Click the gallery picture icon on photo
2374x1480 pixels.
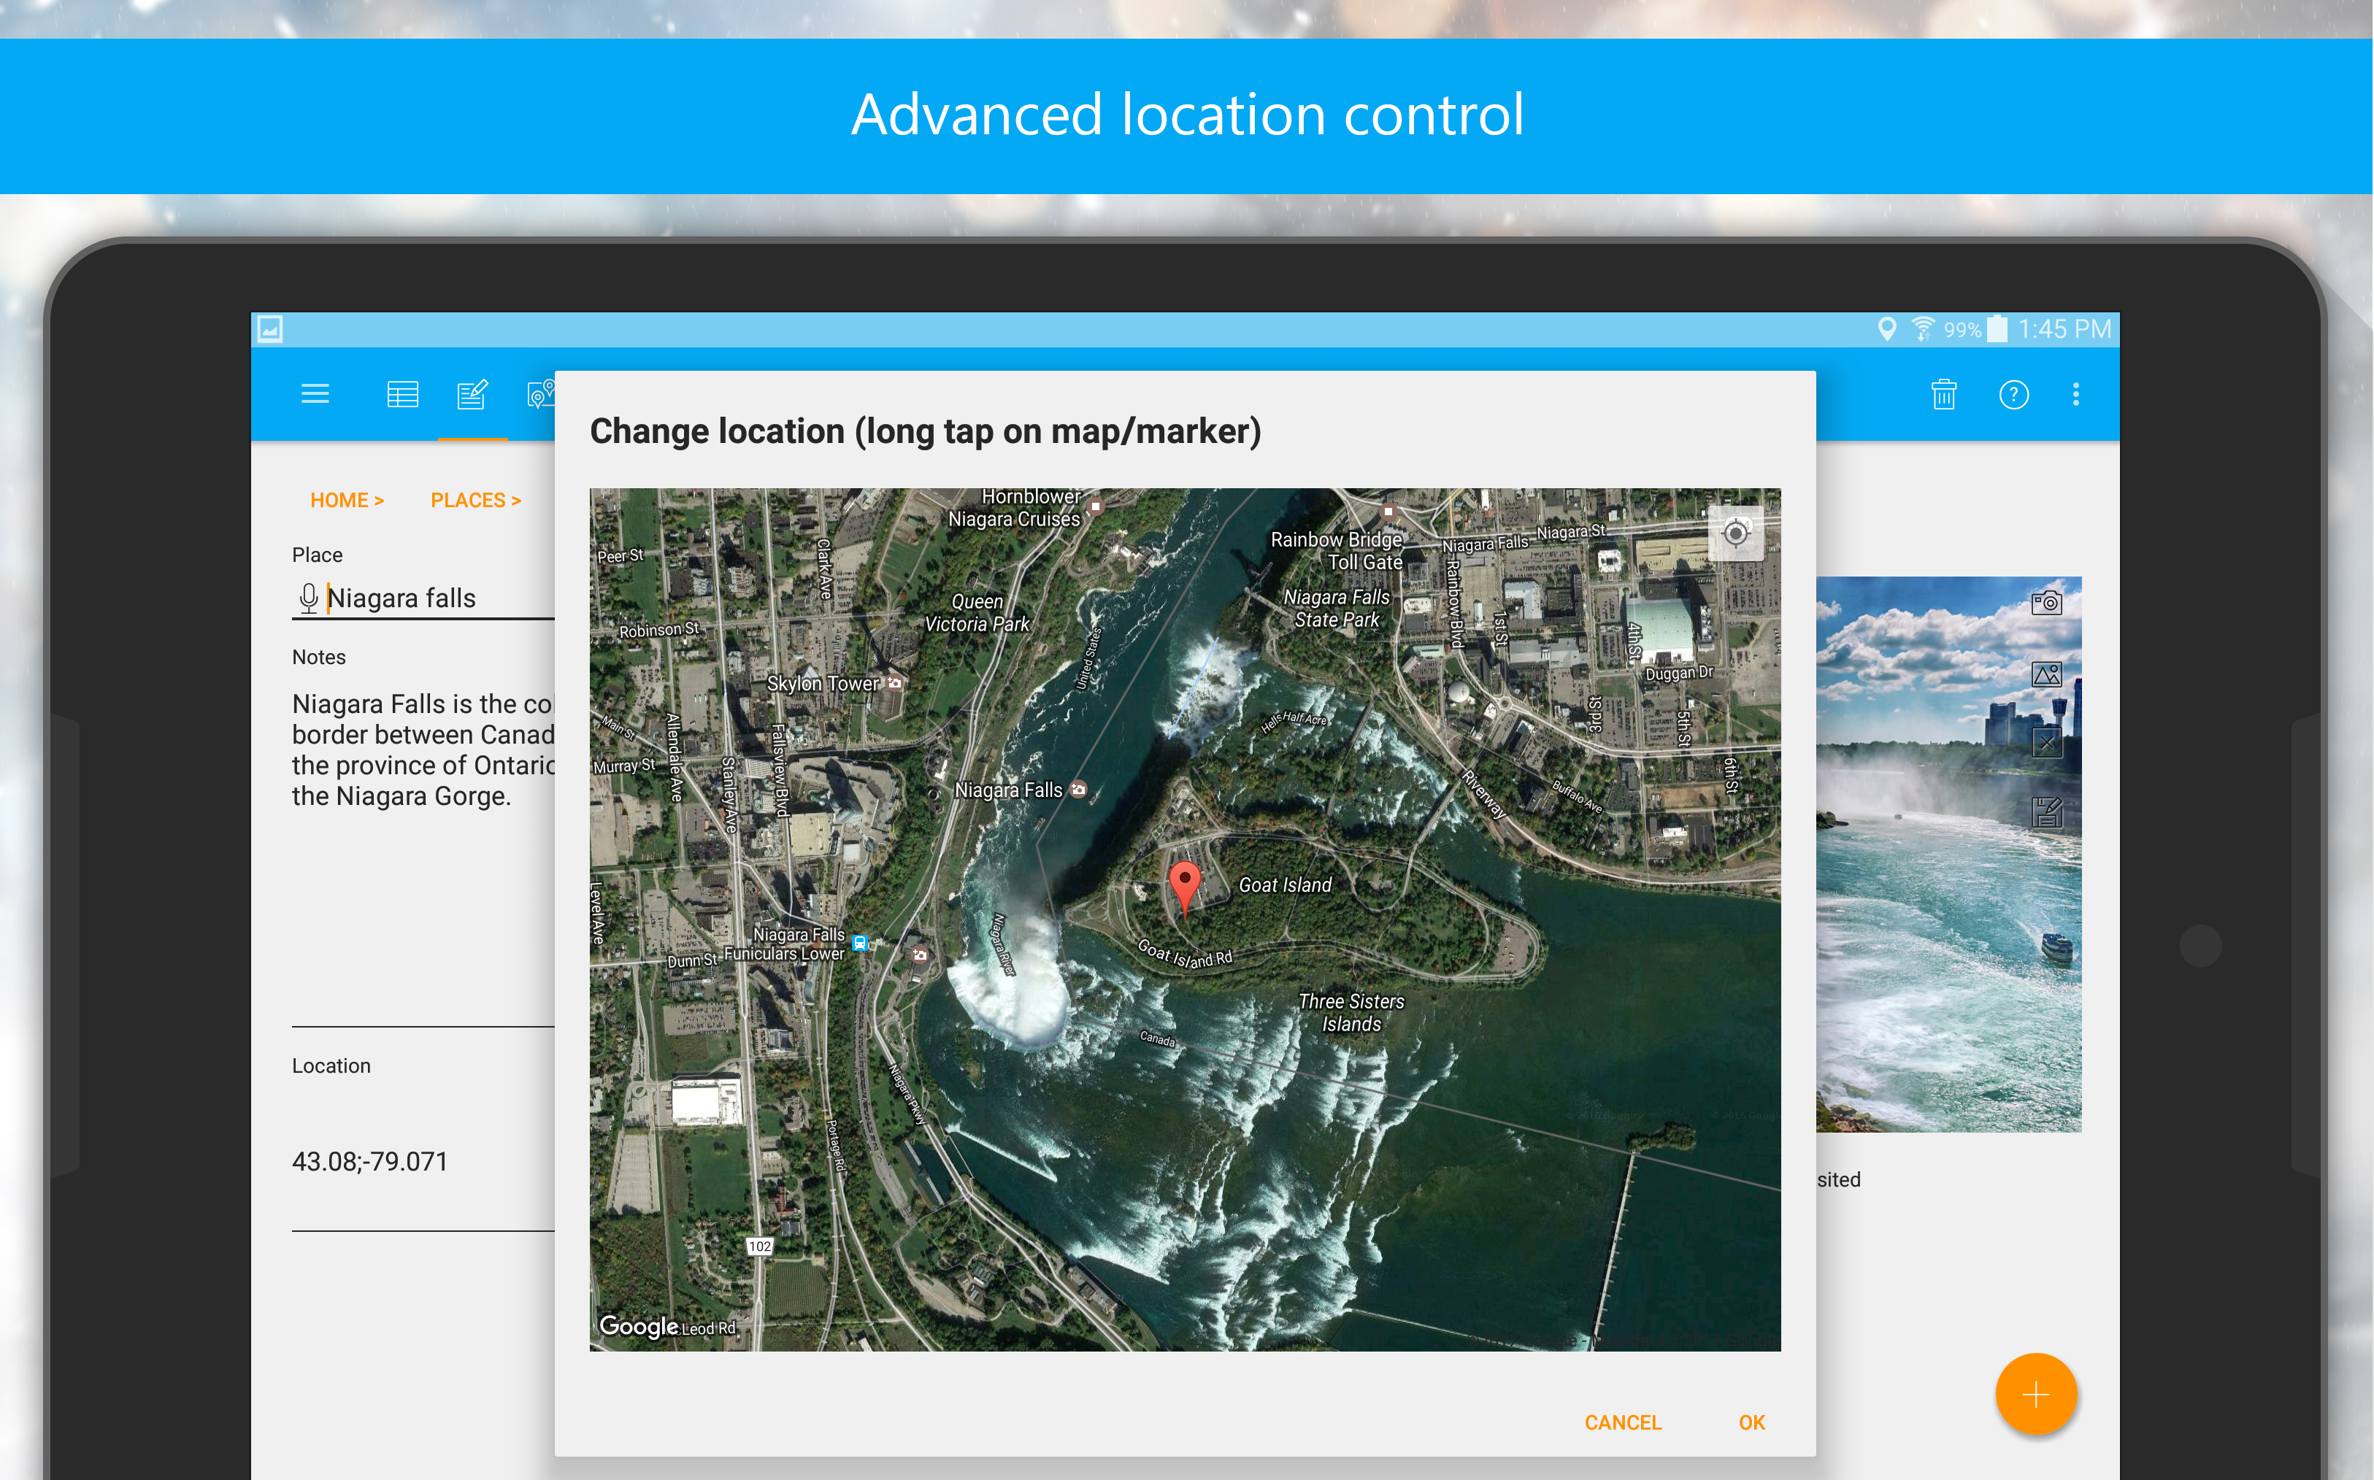tap(2047, 674)
